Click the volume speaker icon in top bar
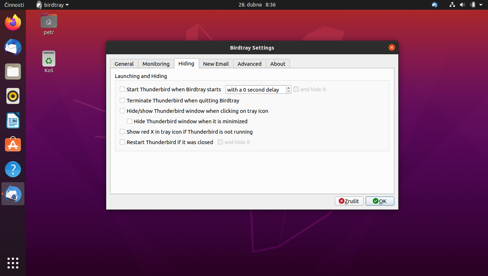488x276 pixels. point(462,5)
